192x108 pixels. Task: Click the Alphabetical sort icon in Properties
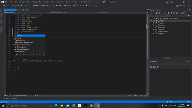coord(154,67)
